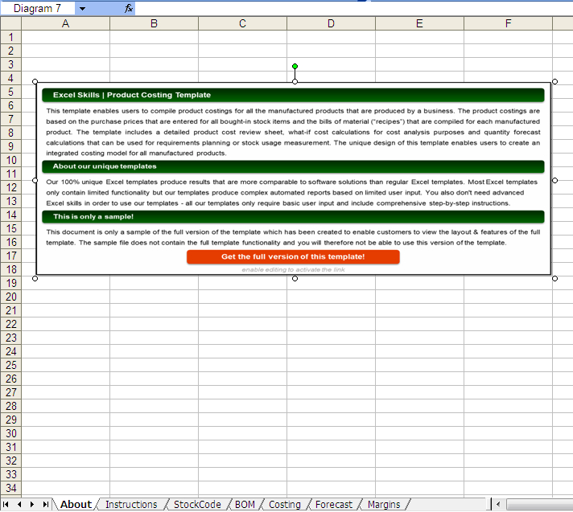Click the fx insert function icon

pyautogui.click(x=128, y=8)
